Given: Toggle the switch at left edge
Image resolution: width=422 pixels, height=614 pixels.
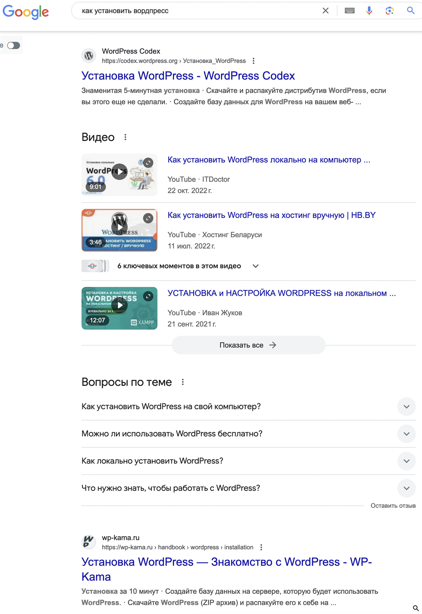Looking at the screenshot, I should pos(13,45).
